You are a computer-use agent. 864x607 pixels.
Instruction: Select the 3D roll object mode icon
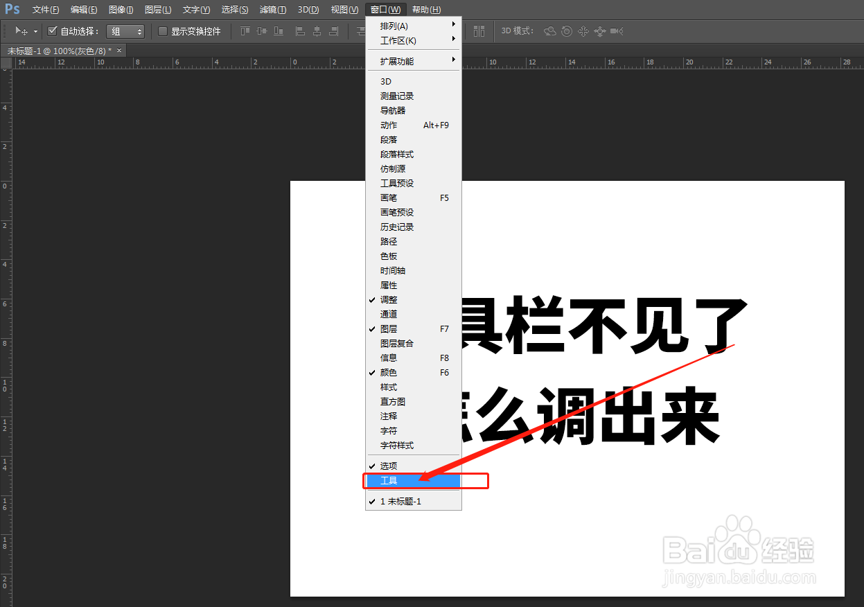point(567,31)
